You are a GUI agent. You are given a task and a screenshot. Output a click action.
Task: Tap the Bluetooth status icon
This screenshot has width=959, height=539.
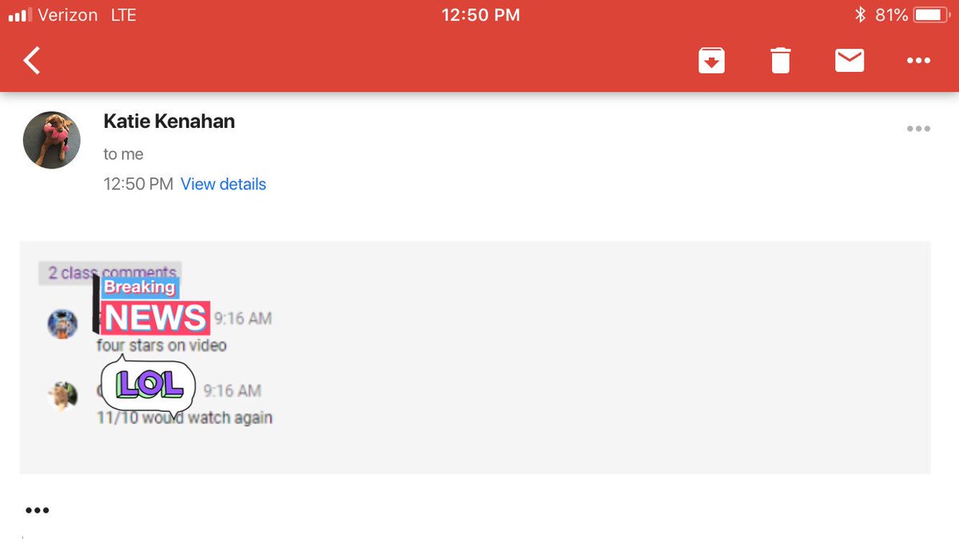click(x=860, y=14)
